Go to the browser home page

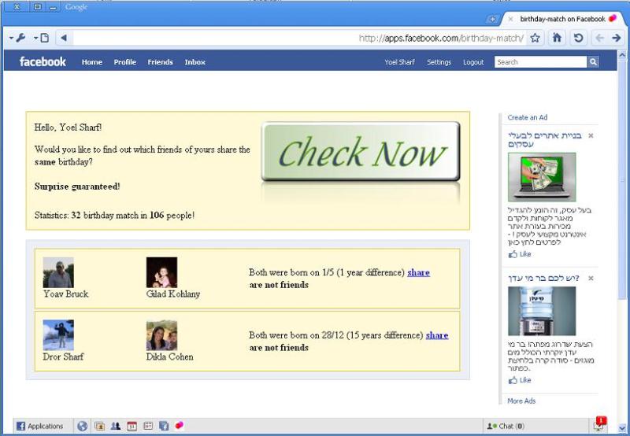(x=557, y=38)
